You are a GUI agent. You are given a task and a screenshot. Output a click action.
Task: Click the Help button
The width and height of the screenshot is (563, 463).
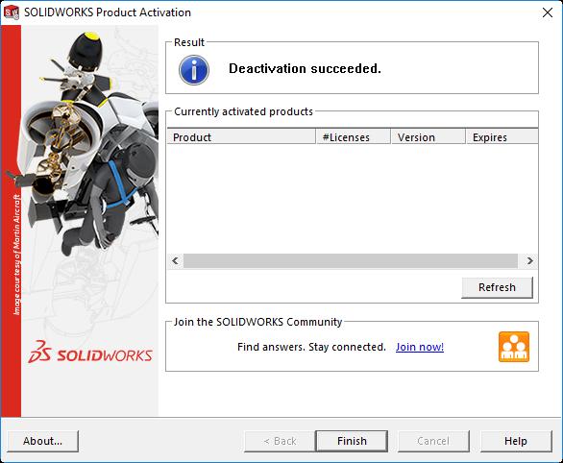click(516, 441)
